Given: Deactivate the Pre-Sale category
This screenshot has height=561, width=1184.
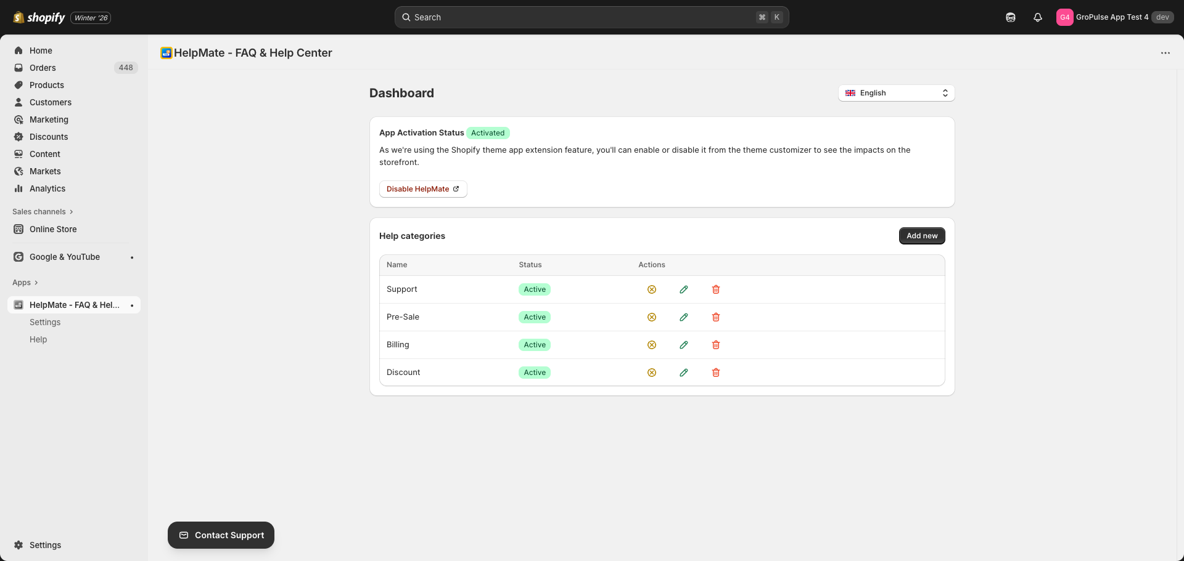Looking at the screenshot, I should point(652,317).
